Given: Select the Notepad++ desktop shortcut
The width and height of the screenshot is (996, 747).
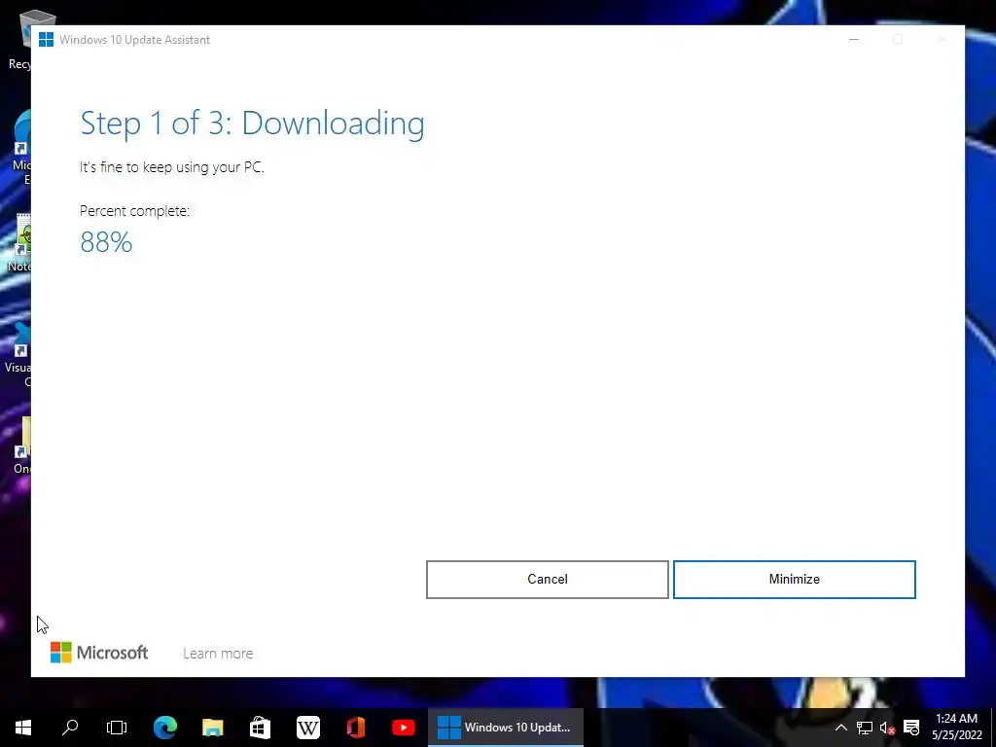Looking at the screenshot, I should (x=19, y=244).
